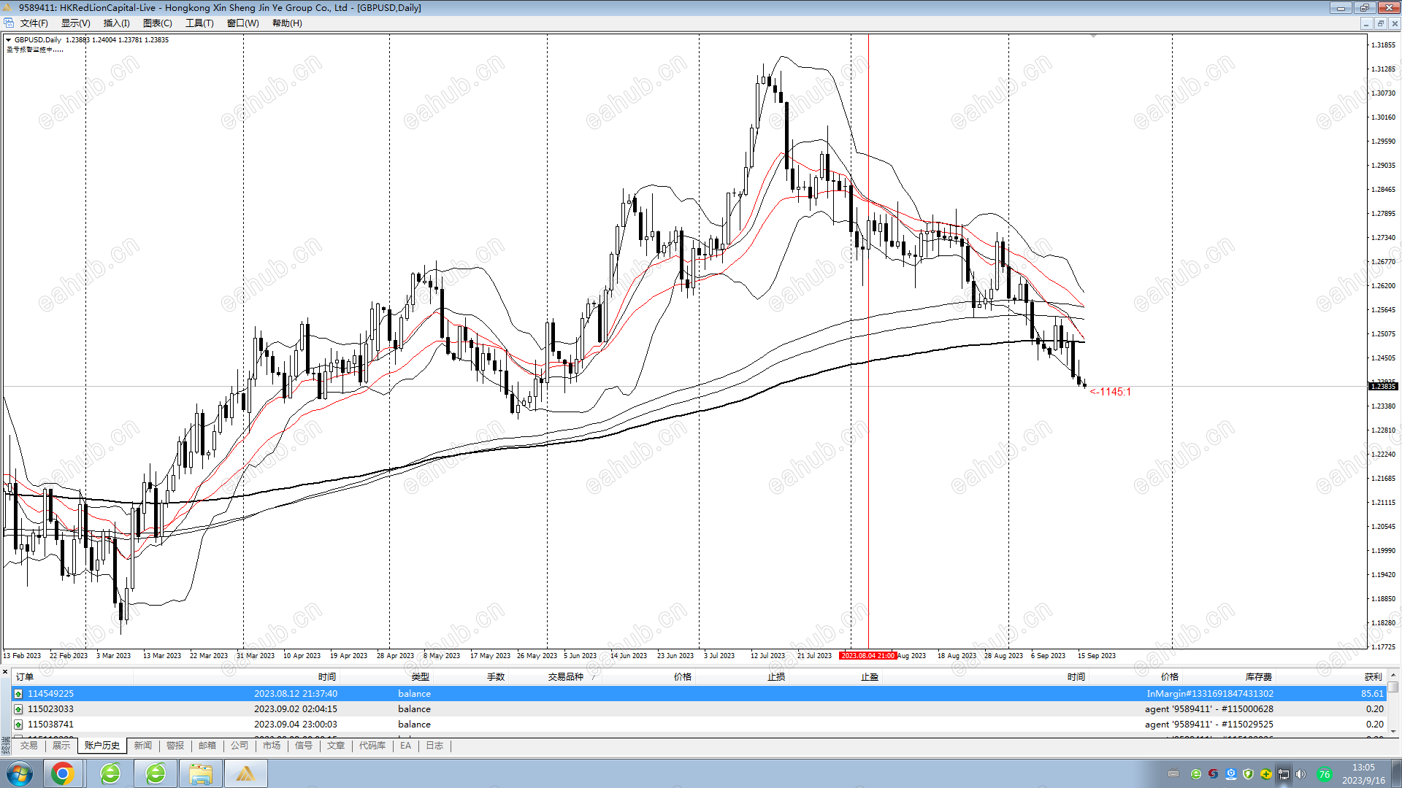Click the InMargin#133169184743​1302 comment cell

(1209, 694)
